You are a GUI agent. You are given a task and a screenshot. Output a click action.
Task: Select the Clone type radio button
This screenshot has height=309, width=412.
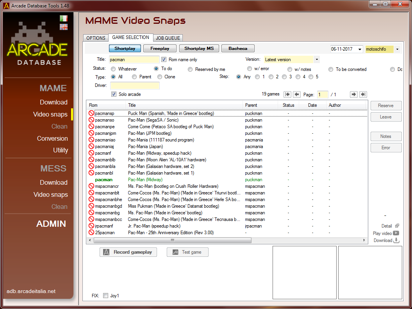(x=159, y=77)
